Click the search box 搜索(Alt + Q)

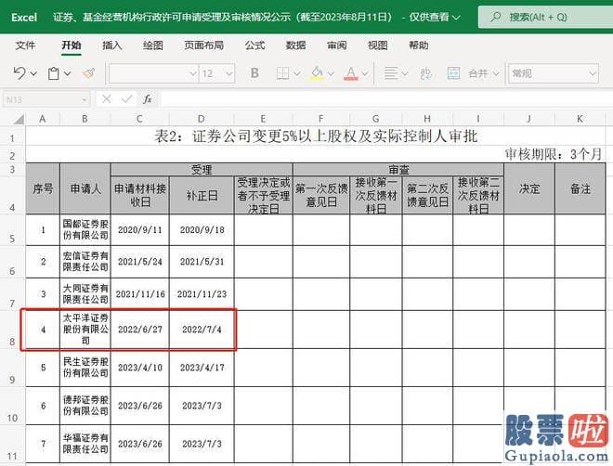(545, 17)
